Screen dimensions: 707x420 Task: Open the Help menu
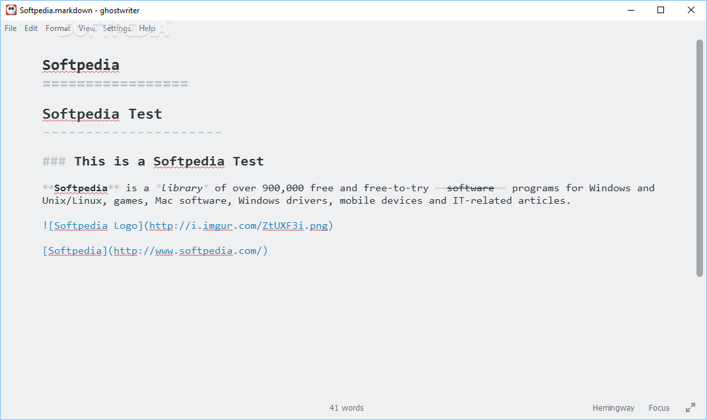point(147,28)
